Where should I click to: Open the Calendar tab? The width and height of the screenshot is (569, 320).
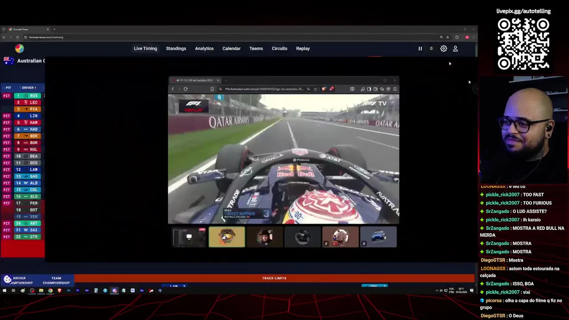[x=231, y=48]
